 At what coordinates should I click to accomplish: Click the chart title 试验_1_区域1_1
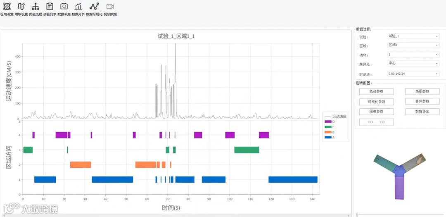pyautogui.click(x=176, y=36)
